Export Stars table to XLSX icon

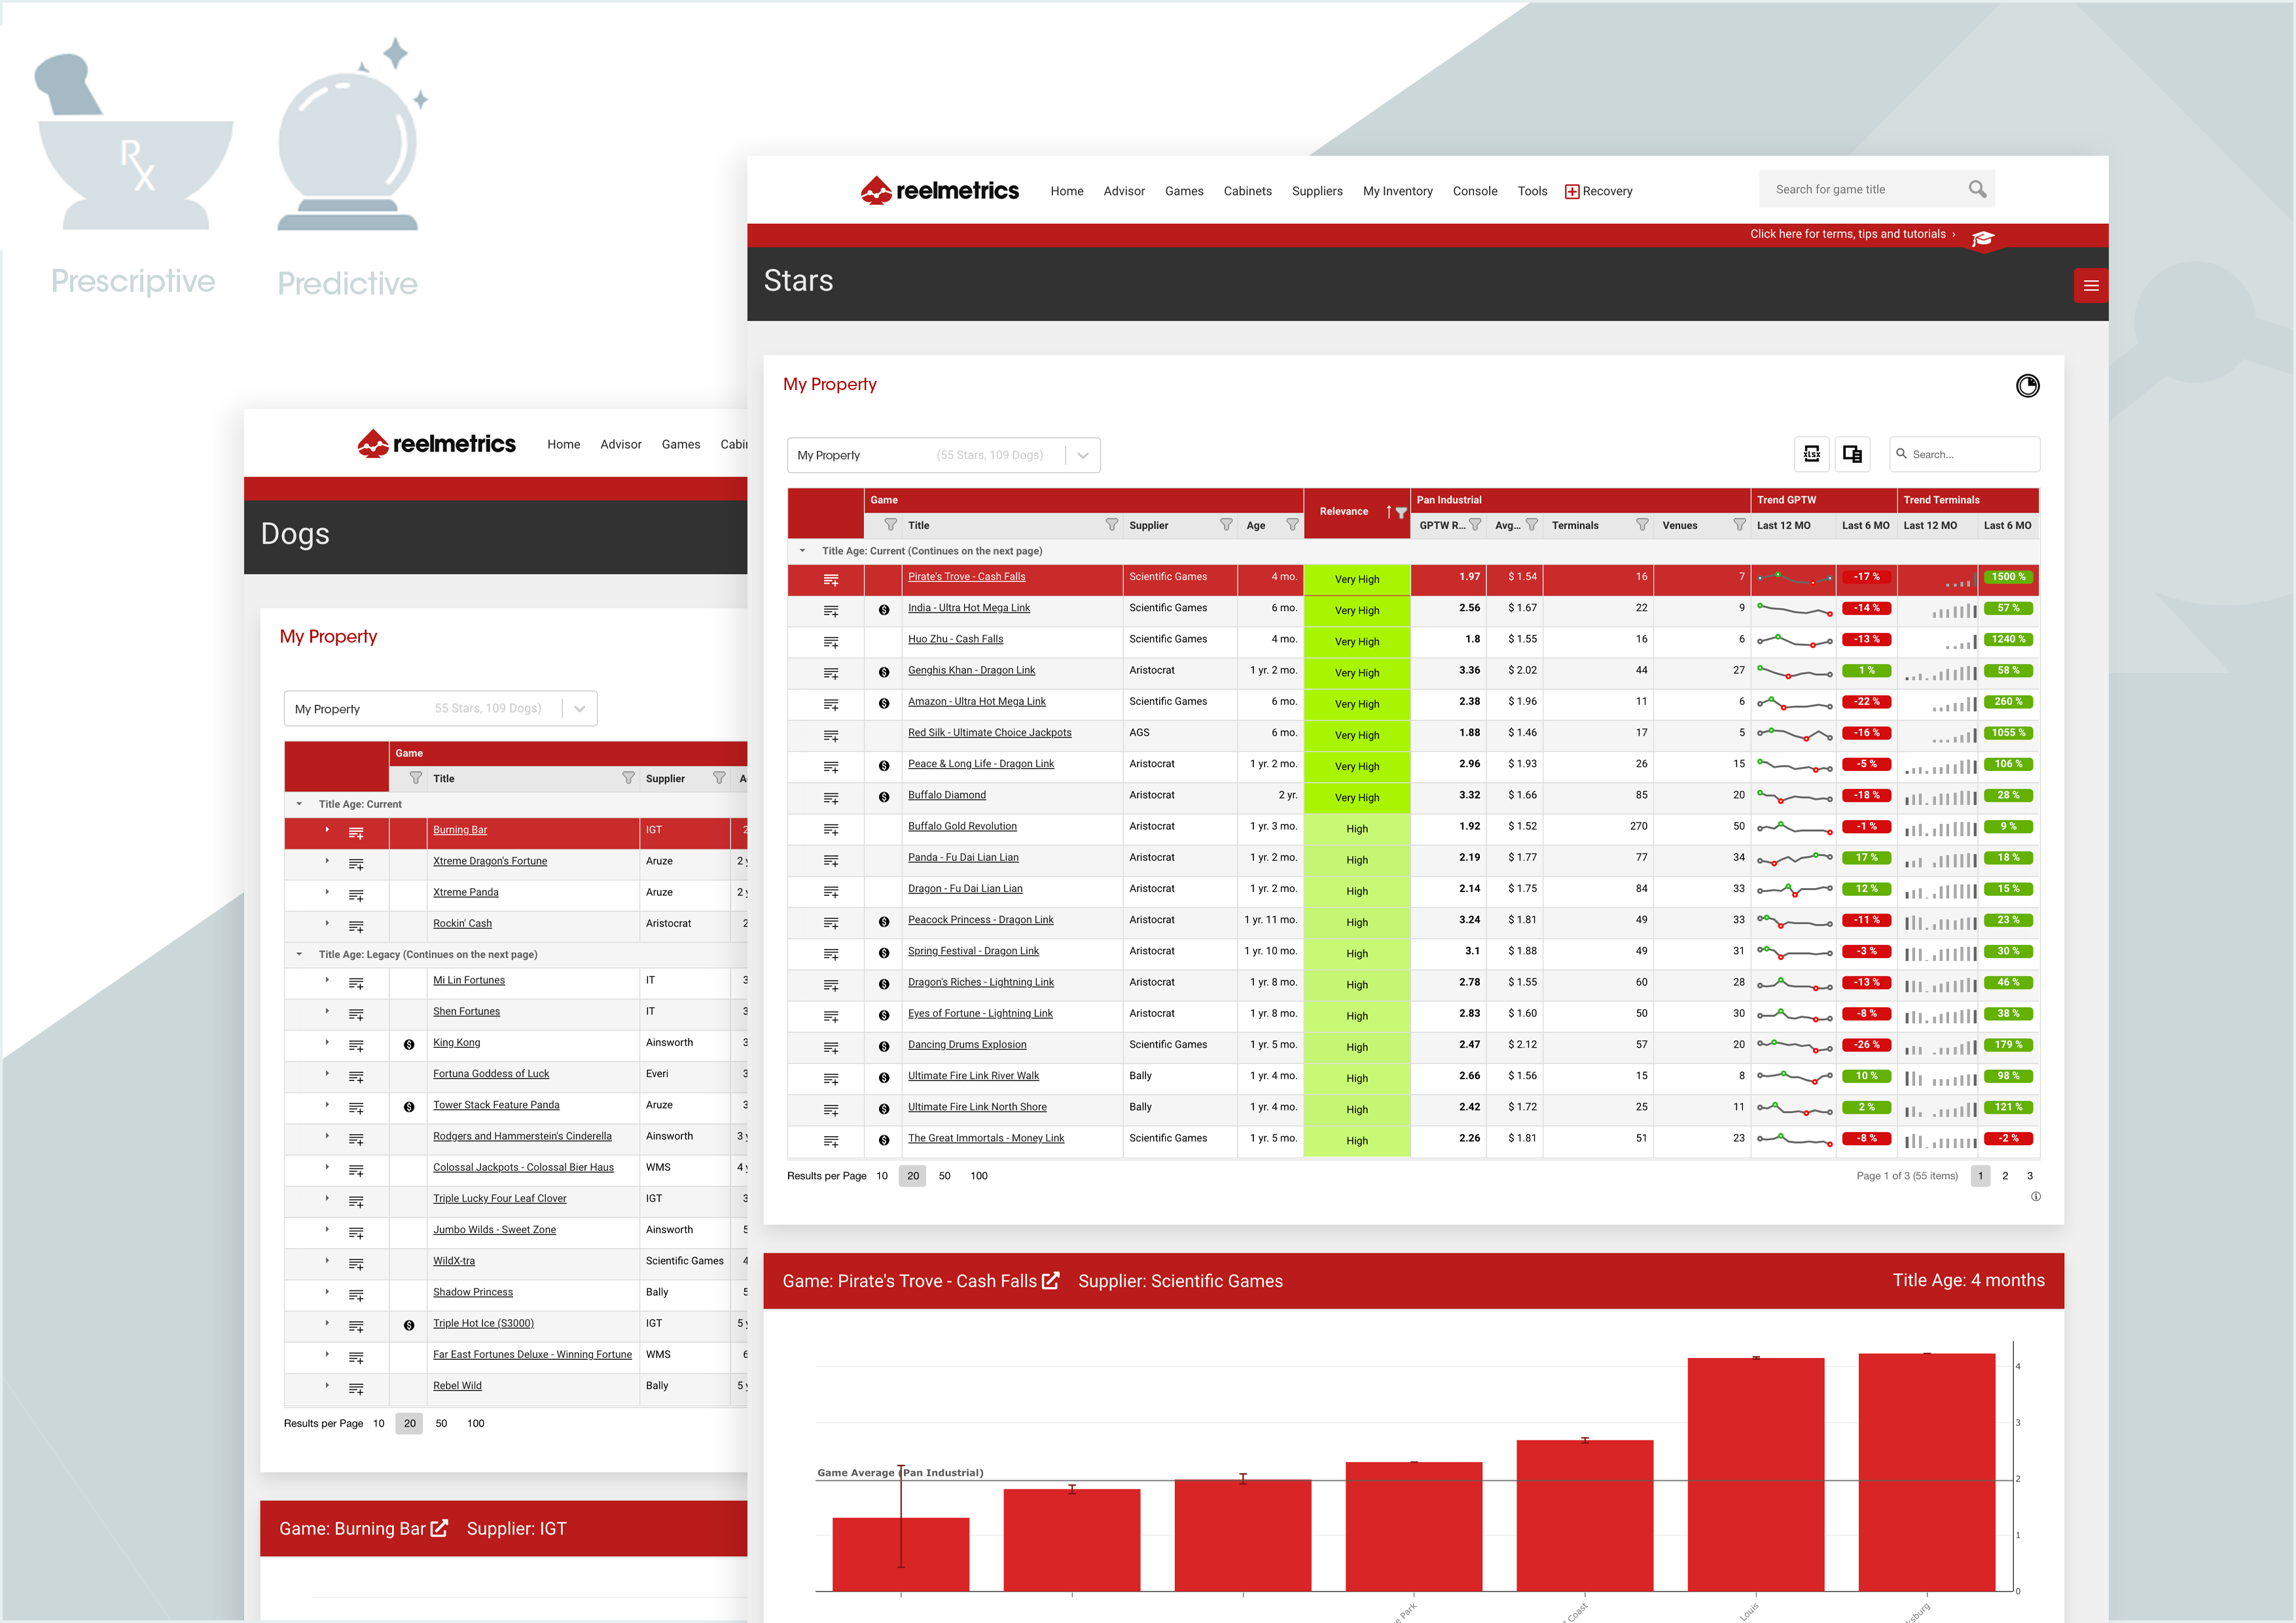pos(1811,454)
